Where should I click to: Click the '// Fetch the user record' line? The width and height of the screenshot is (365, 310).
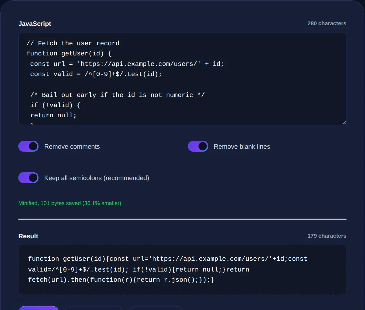pyautogui.click(x=73, y=43)
